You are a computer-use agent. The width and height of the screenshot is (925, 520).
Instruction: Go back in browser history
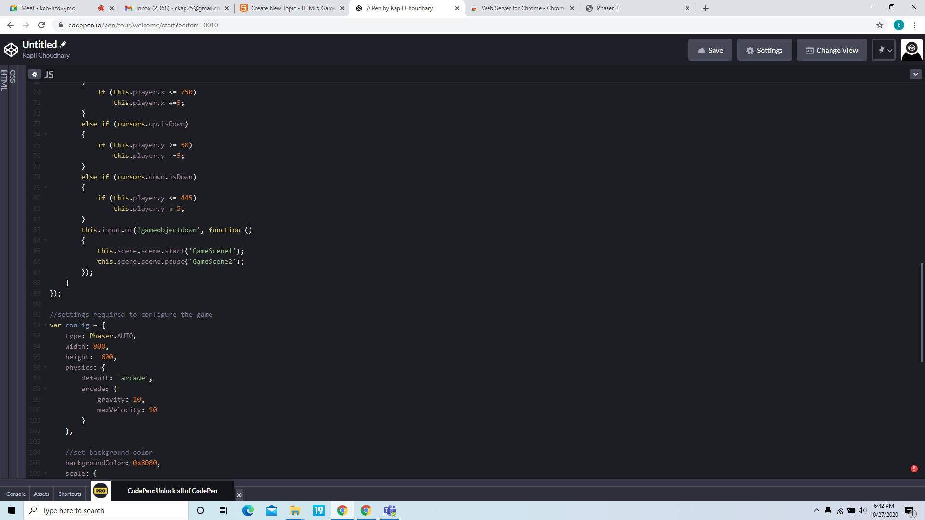pyautogui.click(x=11, y=25)
